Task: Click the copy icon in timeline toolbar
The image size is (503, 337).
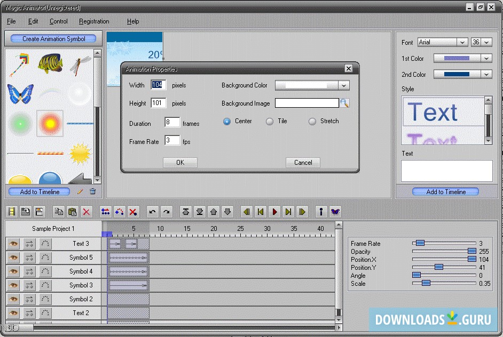Action: point(59,212)
